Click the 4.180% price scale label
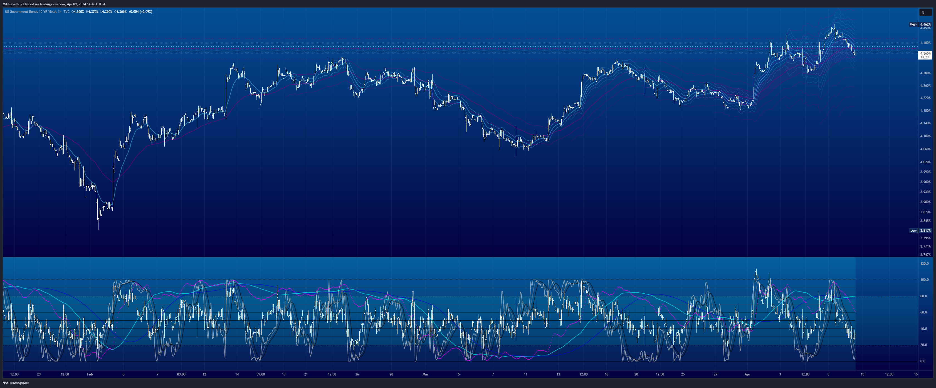The image size is (936, 388). point(925,111)
